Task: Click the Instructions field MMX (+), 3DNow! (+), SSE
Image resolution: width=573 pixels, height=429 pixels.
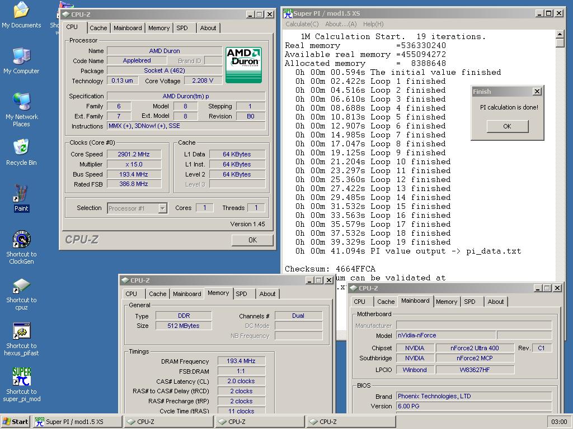Action: tap(186, 126)
